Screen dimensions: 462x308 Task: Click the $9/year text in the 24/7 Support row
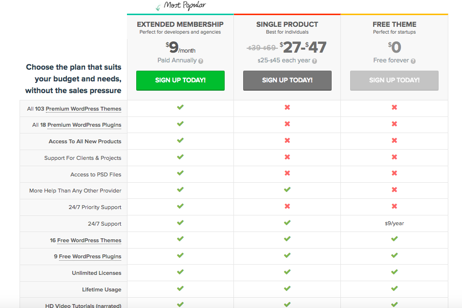pyautogui.click(x=394, y=223)
